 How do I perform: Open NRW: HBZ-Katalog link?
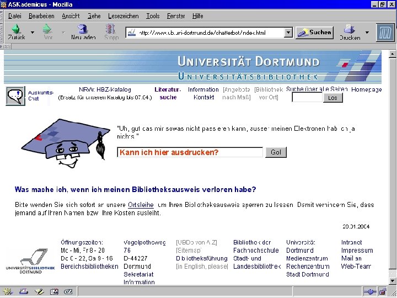pyautogui.click(x=105, y=90)
